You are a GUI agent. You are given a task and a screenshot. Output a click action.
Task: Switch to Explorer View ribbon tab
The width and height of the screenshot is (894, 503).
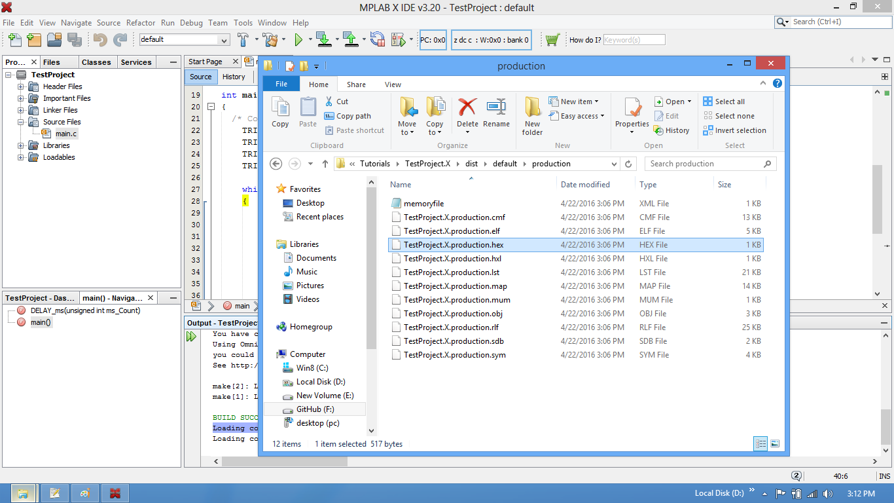(x=393, y=84)
